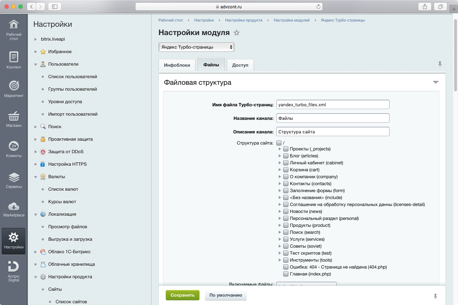Switch to the Инфоблоки tab
The image size is (458, 305).
(x=177, y=65)
